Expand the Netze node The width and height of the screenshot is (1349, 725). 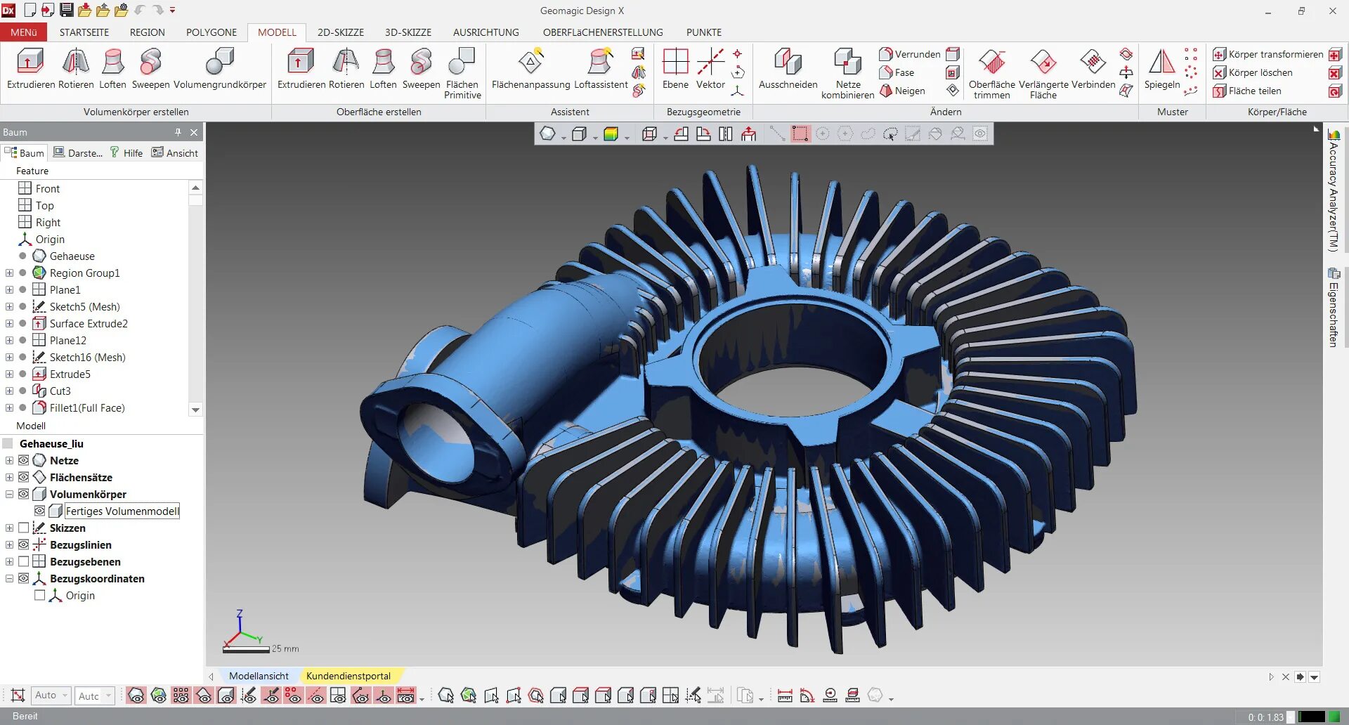pyautogui.click(x=9, y=461)
